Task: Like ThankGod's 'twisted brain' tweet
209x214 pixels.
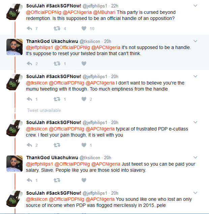Action: [x=84, y=64]
